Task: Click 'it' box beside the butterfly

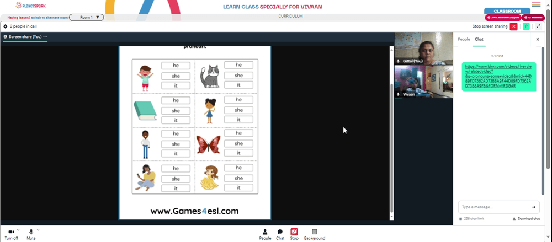Action: coord(238,153)
